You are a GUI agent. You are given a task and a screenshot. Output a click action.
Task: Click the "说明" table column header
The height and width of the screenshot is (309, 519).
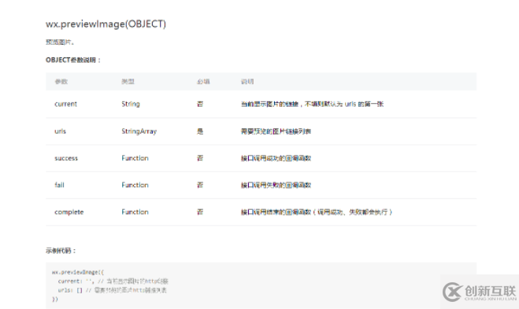[247, 81]
